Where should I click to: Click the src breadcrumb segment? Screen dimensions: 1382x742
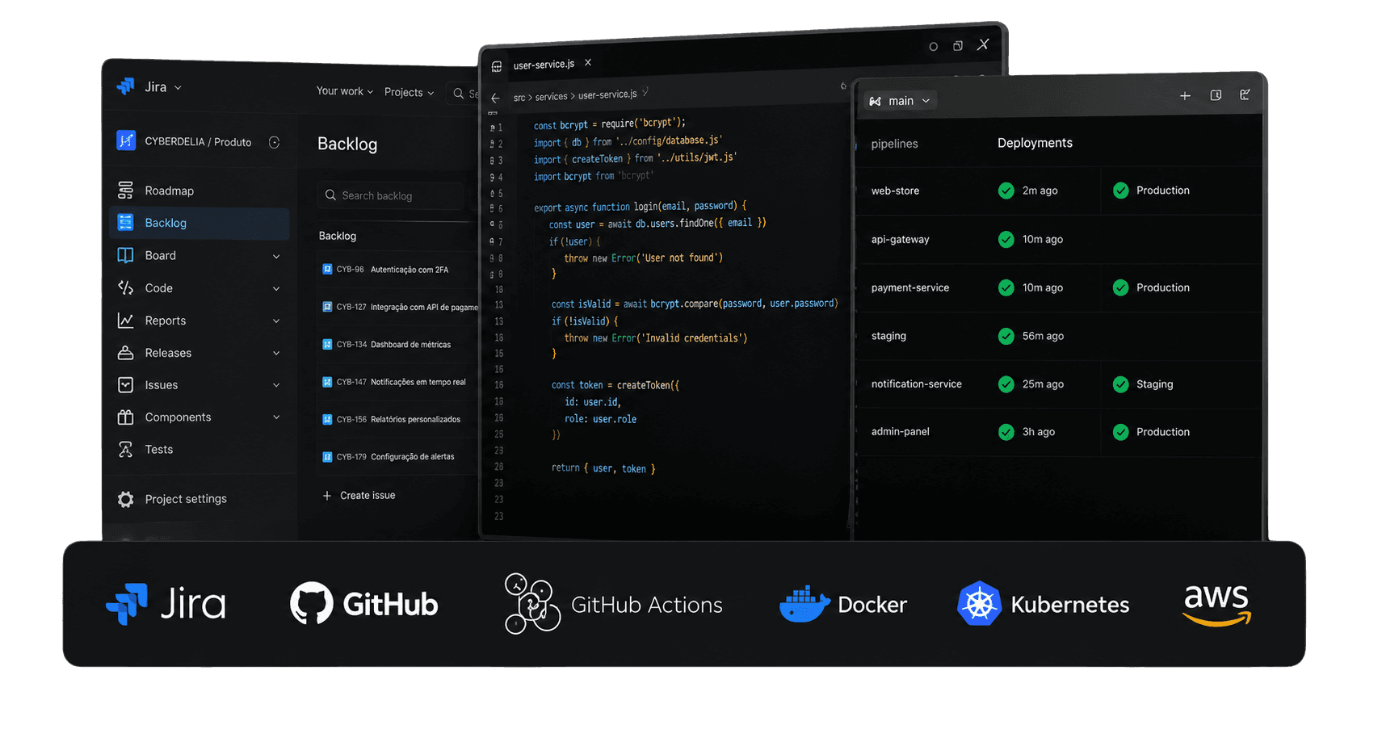point(519,98)
